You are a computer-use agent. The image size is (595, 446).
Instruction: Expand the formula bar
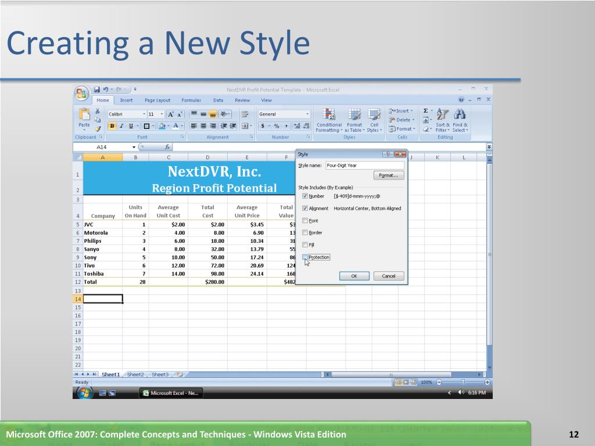489,147
